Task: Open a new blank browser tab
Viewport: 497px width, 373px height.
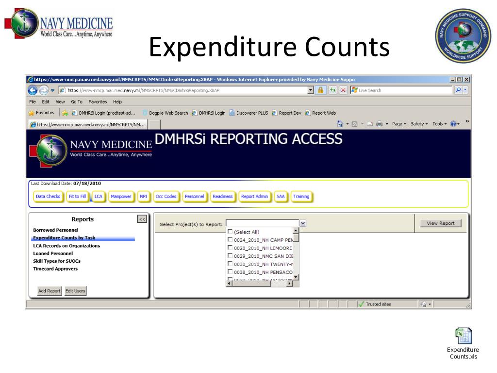Action: tap(154, 125)
